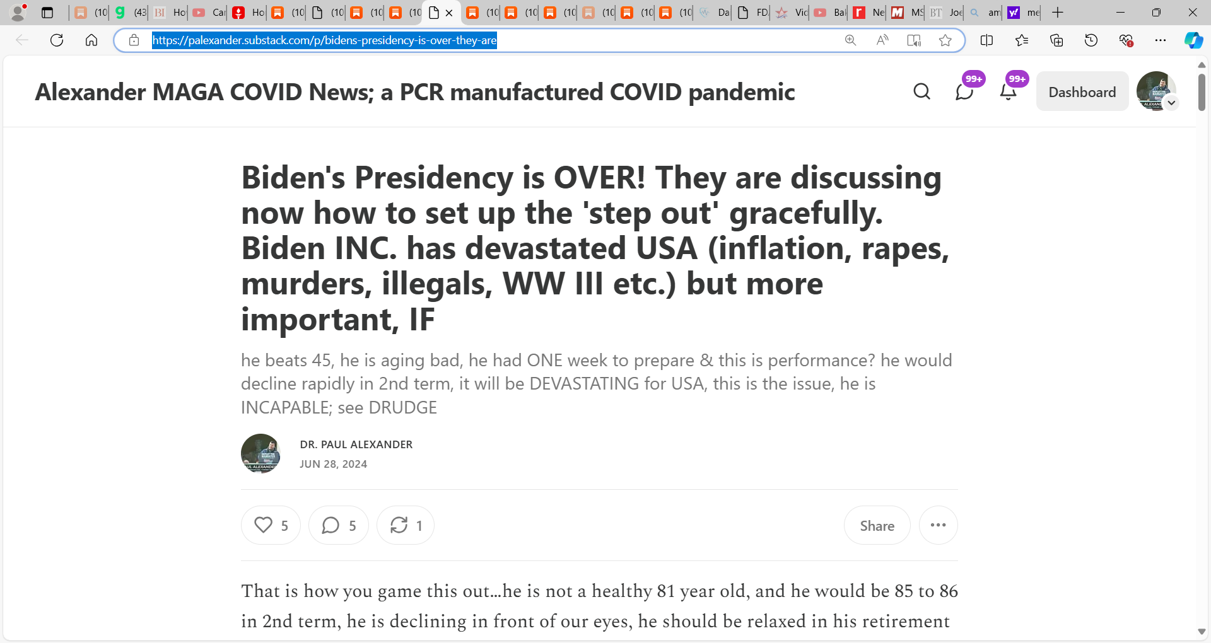Viewport: 1211px width, 643px height.
Task: Switch to the Yahoo tab
Action: [x=1022, y=12]
